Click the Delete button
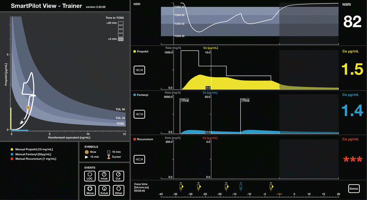Screen dimensions: 367x200 [x=354, y=188]
